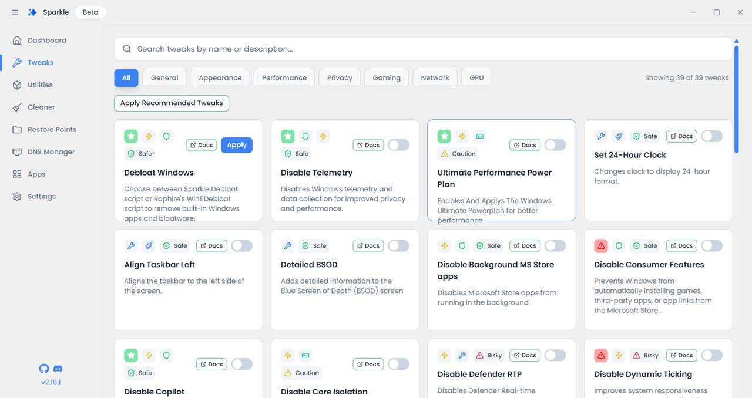Viewport: 752px width, 398px height.
Task: Toggle Detailed BSOD switch
Action: [x=398, y=246]
